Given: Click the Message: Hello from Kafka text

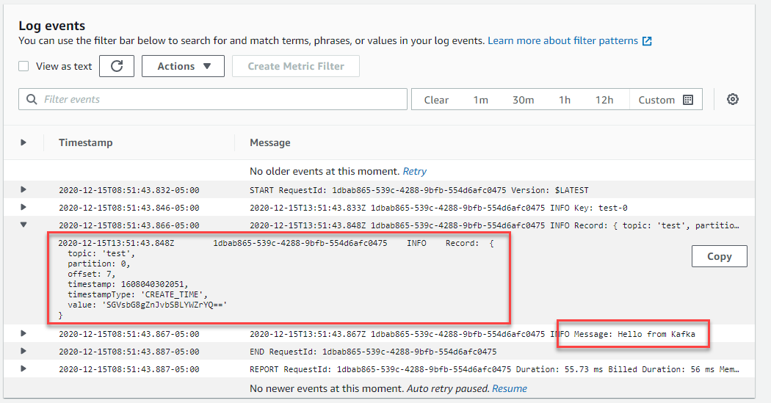Looking at the screenshot, I should tap(634, 334).
